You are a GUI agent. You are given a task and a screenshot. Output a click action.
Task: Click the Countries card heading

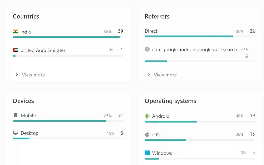pos(26,17)
